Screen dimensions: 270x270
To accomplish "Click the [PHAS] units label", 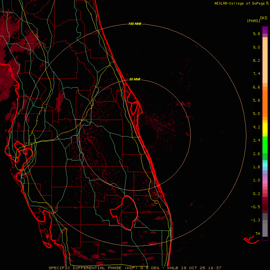I will tap(253, 21).
